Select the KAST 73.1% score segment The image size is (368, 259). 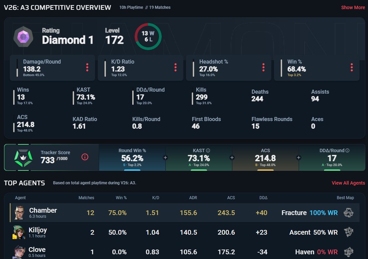[199, 158]
